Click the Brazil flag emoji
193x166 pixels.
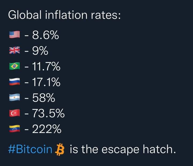[14, 66]
